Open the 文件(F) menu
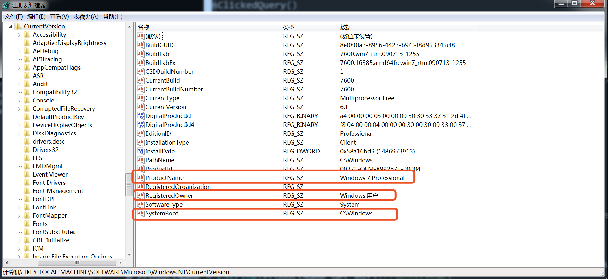This screenshot has height=279, width=608. 14,16
